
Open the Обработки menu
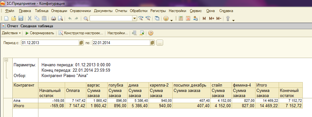[139, 11]
